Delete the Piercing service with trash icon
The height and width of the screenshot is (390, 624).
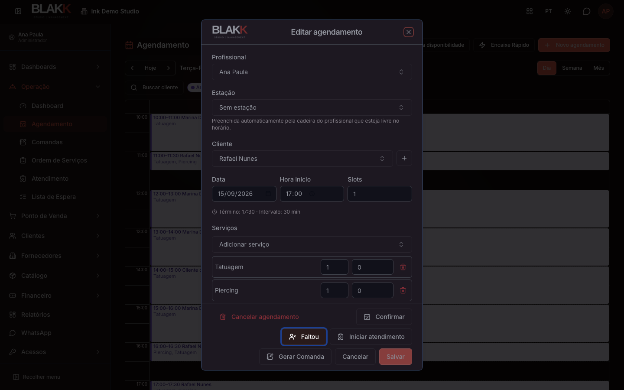[403, 290]
